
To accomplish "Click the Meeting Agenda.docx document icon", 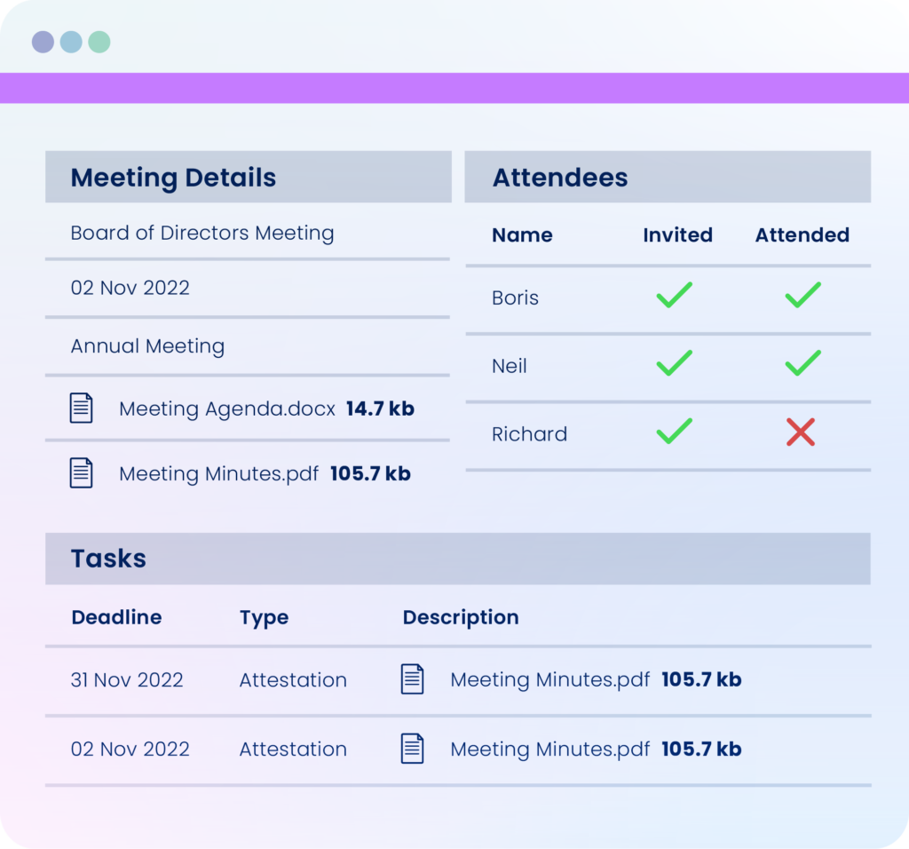I will point(82,408).
